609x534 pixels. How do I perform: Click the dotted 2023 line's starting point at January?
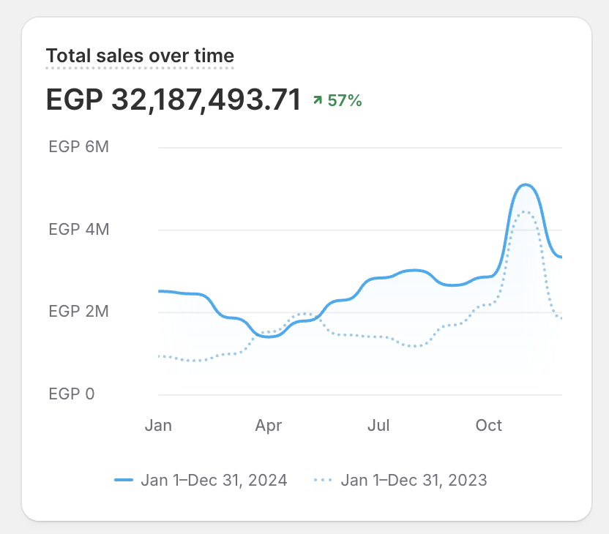[x=160, y=356]
